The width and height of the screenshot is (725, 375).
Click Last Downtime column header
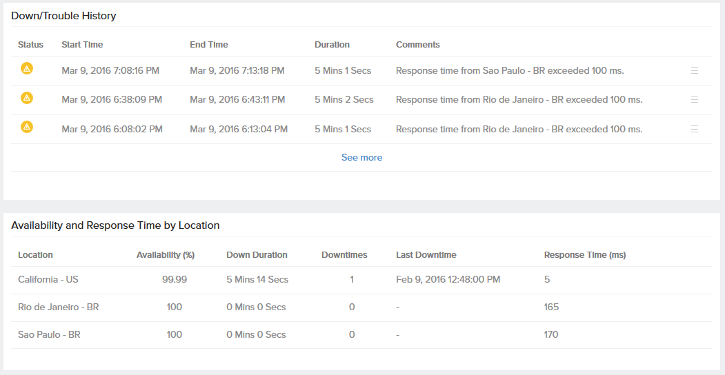(426, 255)
